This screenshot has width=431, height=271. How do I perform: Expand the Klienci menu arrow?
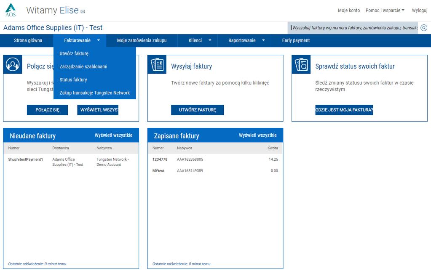pyautogui.click(x=210, y=40)
